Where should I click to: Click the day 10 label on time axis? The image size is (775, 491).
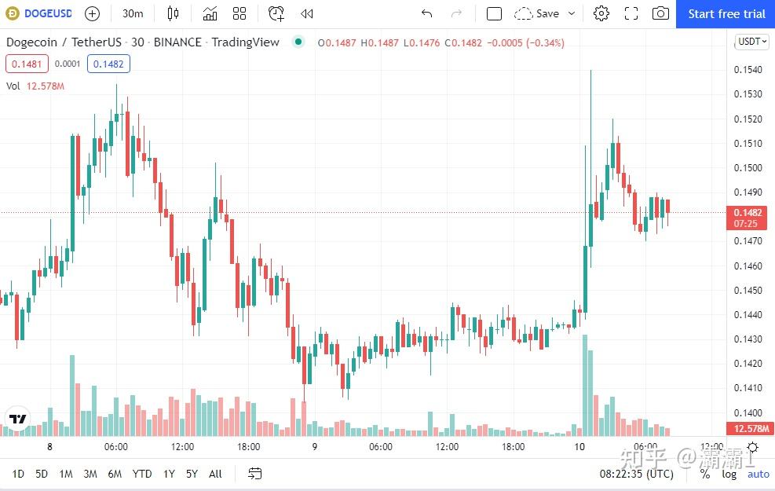click(x=579, y=446)
